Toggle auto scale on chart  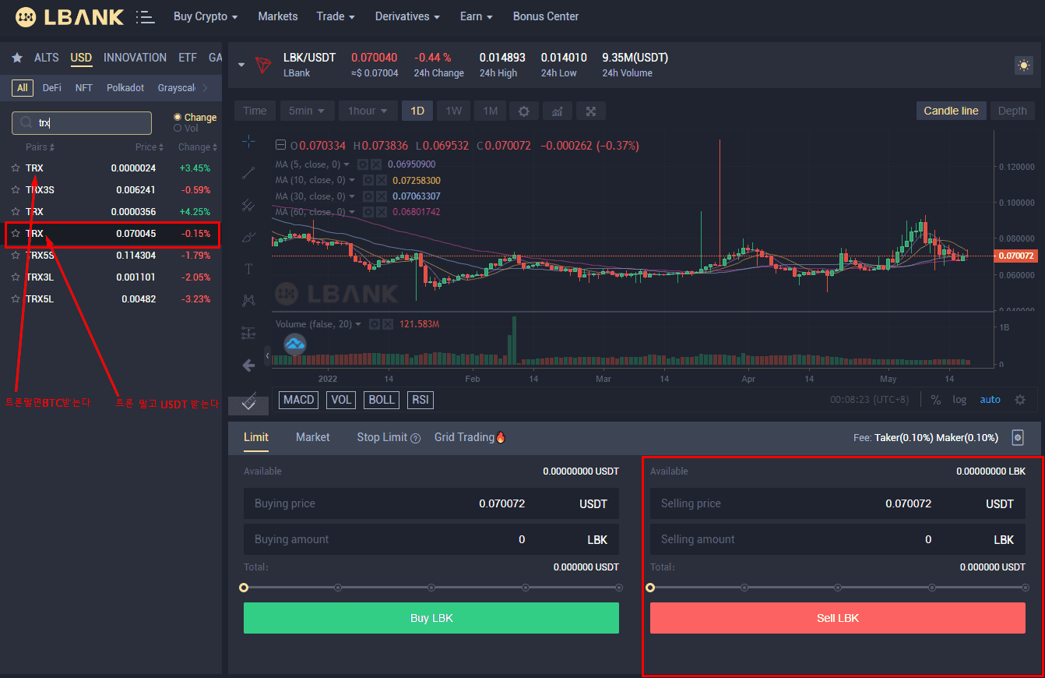990,400
